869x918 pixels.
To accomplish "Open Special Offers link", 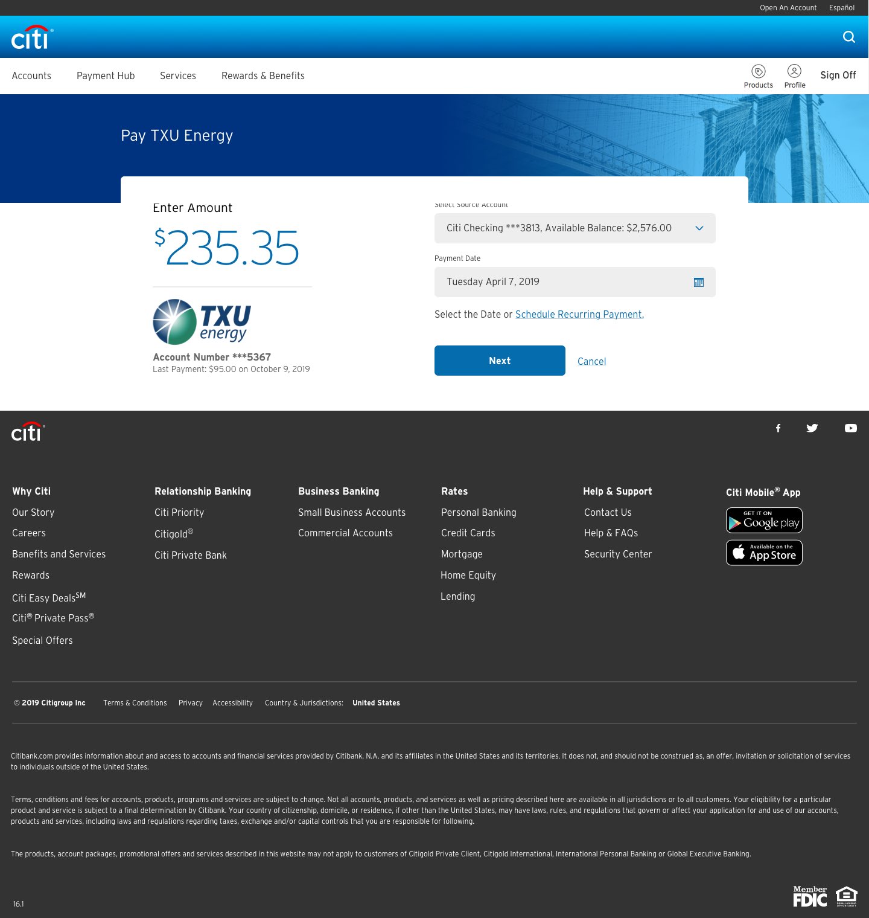I will 42,641.
